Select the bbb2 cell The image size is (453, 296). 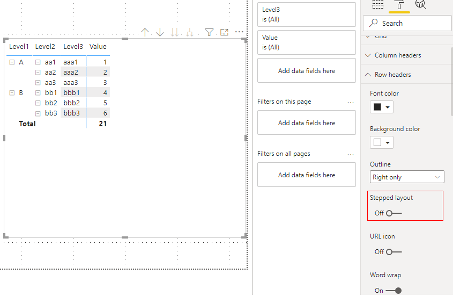coord(71,103)
